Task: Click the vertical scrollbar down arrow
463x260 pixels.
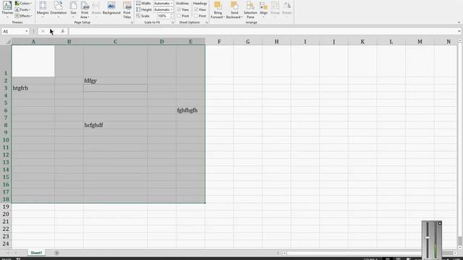Action: 460,247
